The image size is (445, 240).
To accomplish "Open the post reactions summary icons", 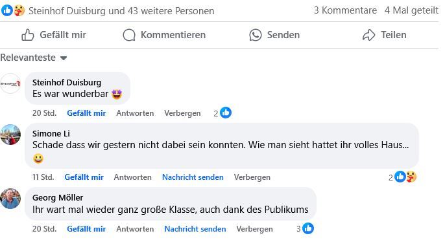I will [x=13, y=11].
